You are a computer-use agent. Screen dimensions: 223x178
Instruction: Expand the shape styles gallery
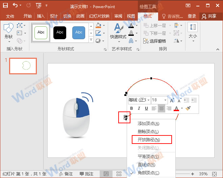tap(91, 40)
